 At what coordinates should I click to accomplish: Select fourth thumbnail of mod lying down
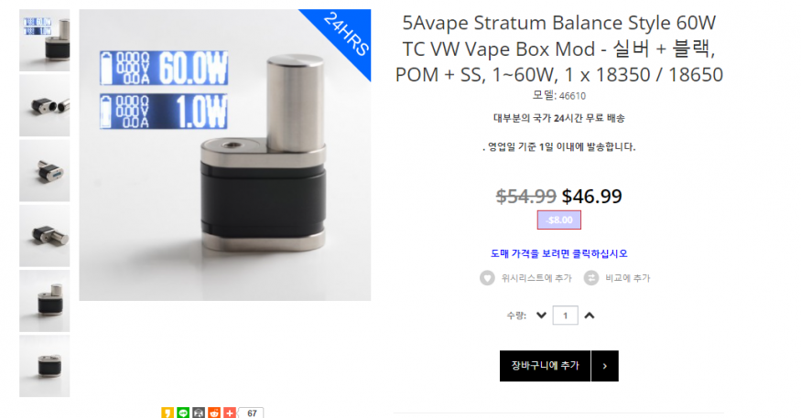(x=45, y=236)
